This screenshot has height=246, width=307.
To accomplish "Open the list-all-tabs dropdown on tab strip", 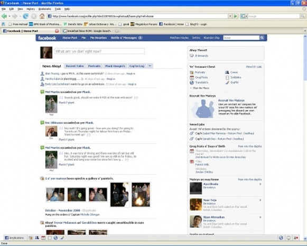I will pos(305,31).
